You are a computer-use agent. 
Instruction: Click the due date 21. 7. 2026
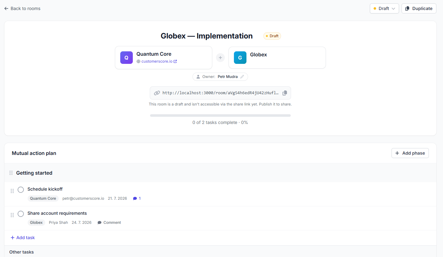(117, 198)
